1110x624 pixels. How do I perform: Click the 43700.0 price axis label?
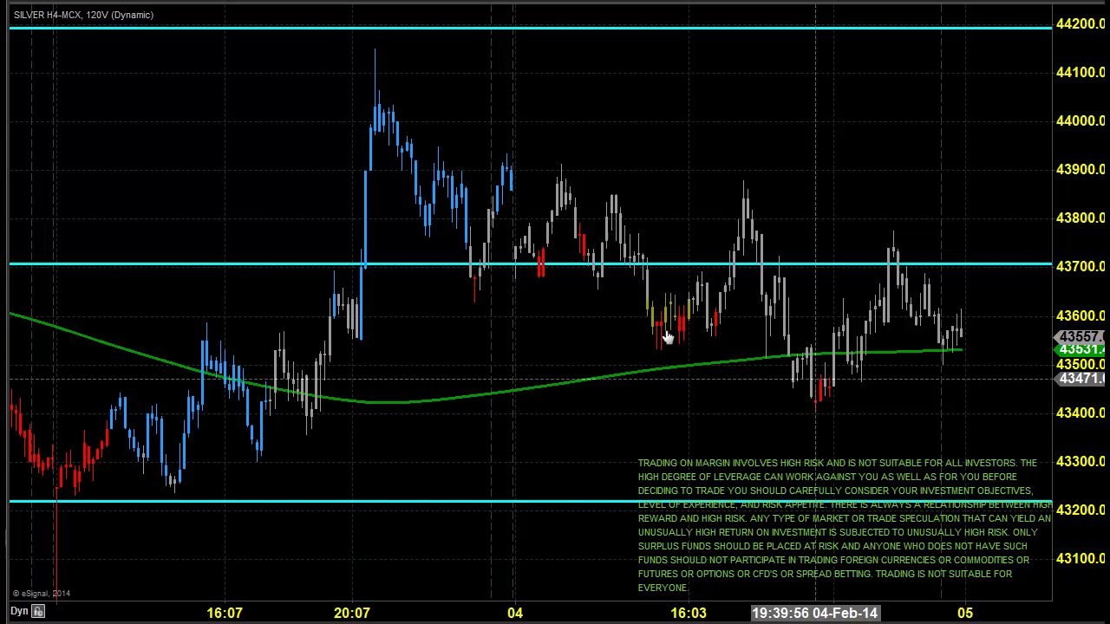click(1081, 266)
